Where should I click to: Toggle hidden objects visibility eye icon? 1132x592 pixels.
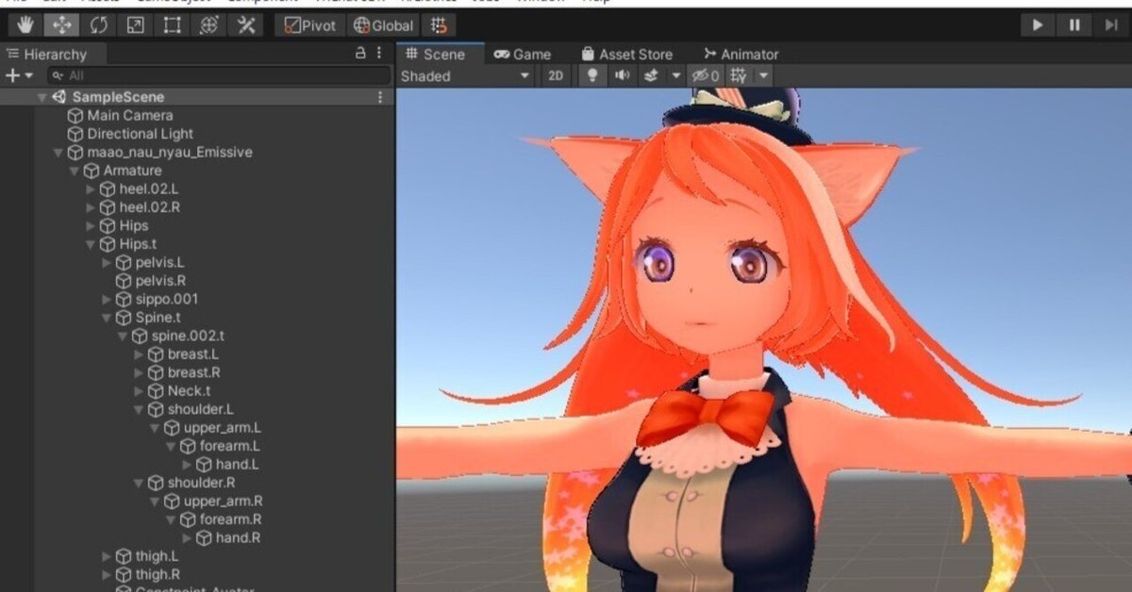(706, 76)
